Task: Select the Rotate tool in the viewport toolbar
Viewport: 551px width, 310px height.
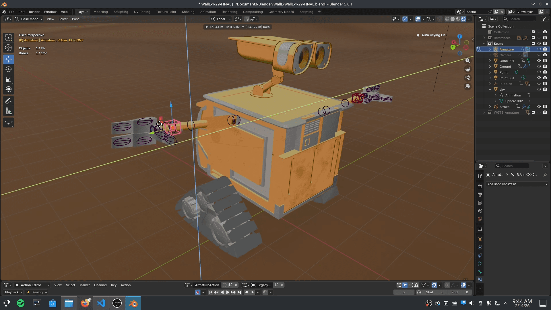Action: [9, 69]
